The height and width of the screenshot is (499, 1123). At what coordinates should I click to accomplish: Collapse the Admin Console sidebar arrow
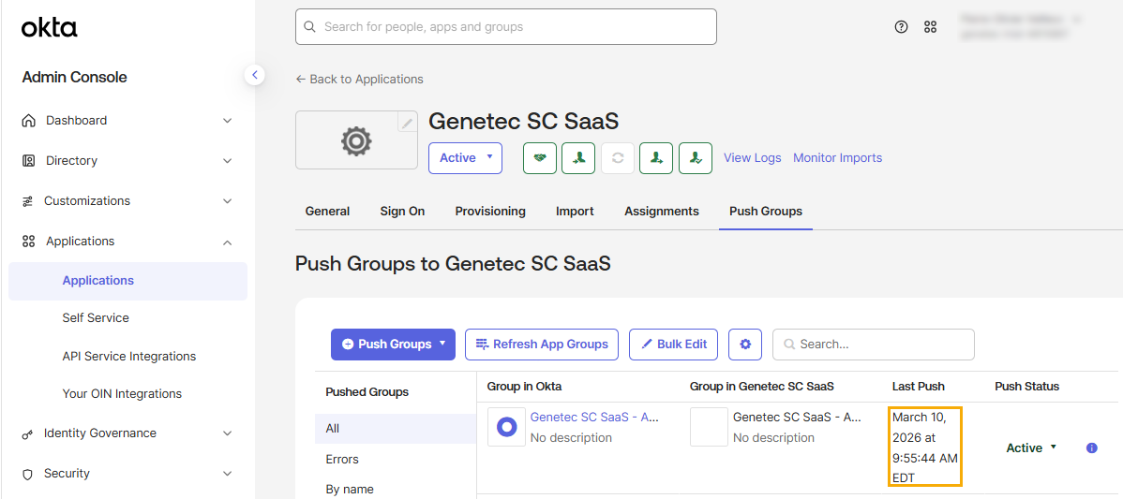254,74
